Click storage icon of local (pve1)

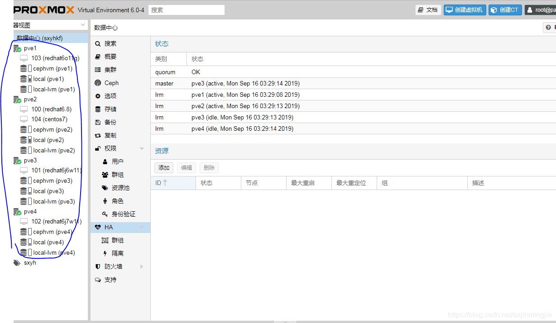click(26, 79)
